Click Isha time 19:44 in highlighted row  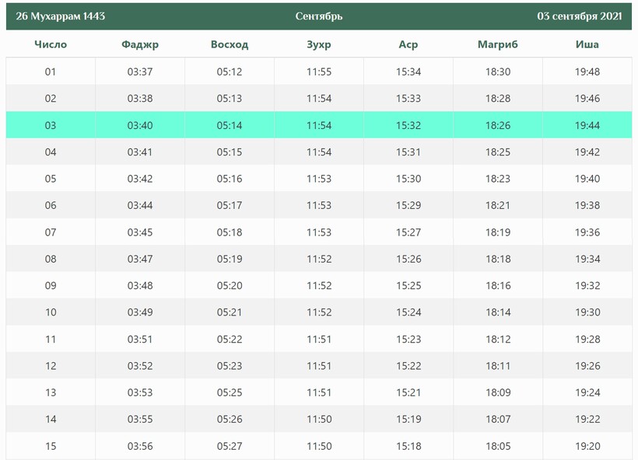click(587, 125)
